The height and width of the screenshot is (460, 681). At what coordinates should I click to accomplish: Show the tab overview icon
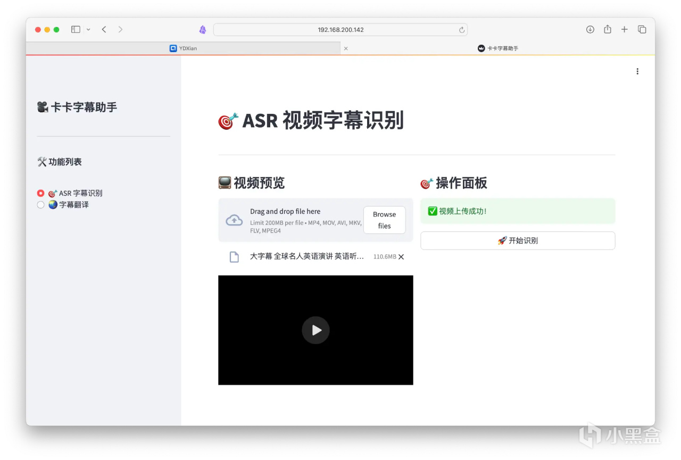coord(642,30)
